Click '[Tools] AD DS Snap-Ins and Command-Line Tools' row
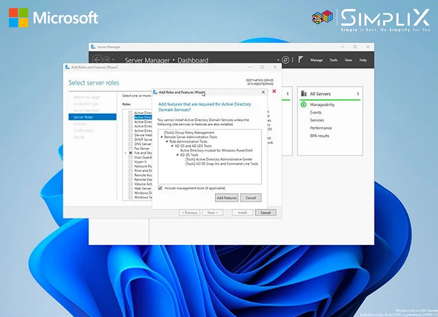The height and width of the screenshot is (317, 438). point(222,164)
